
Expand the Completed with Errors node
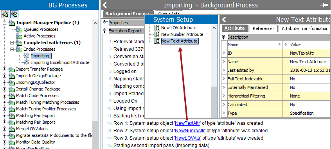tap(12, 43)
